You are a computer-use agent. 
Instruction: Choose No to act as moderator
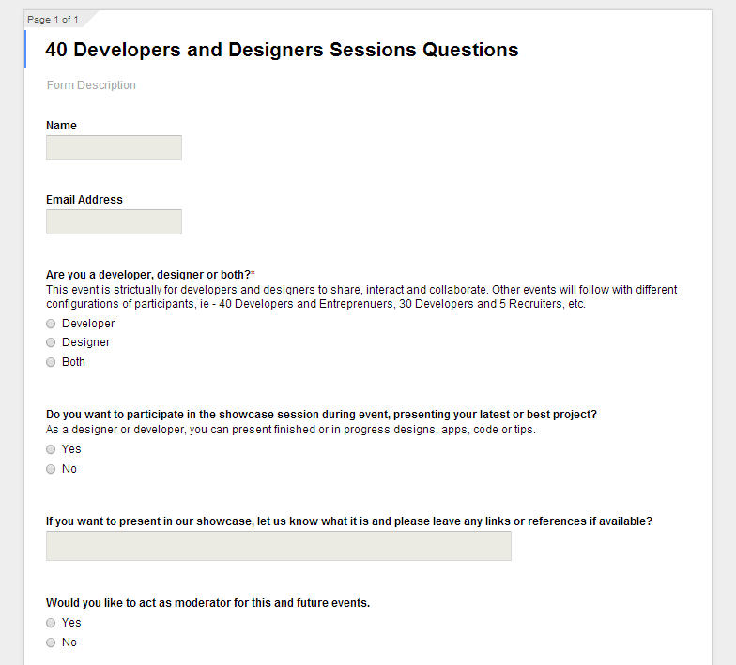[51, 642]
